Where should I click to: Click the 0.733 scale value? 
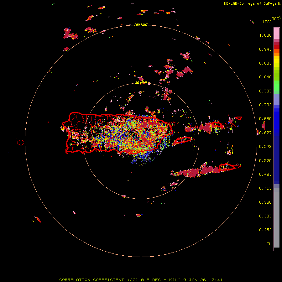point(265,105)
